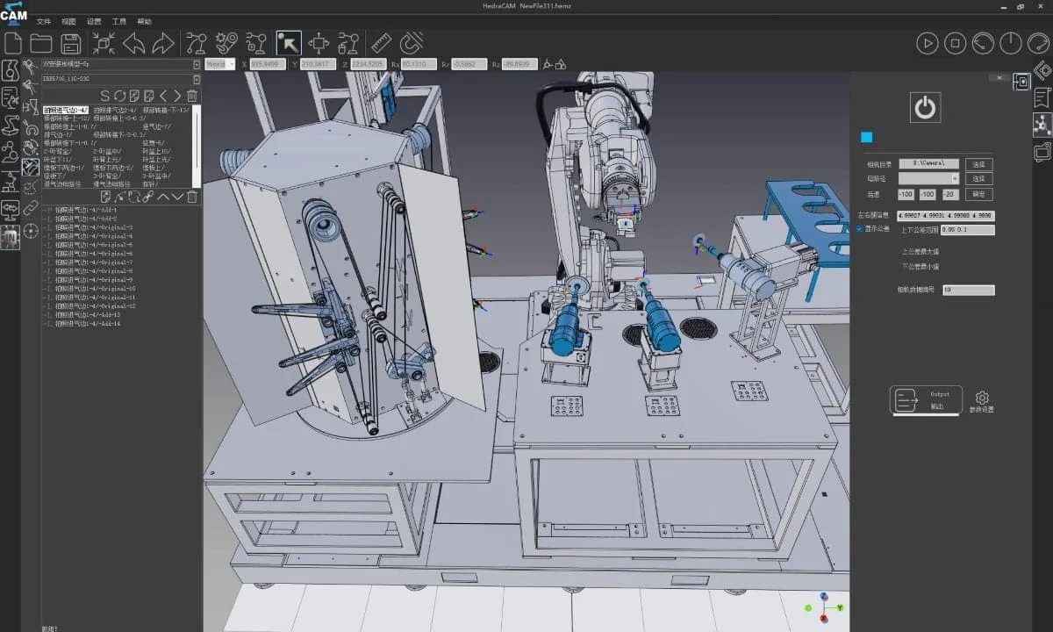Click the robot arm with mouse icon
The height and width of the screenshot is (632, 1053).
tap(348, 43)
